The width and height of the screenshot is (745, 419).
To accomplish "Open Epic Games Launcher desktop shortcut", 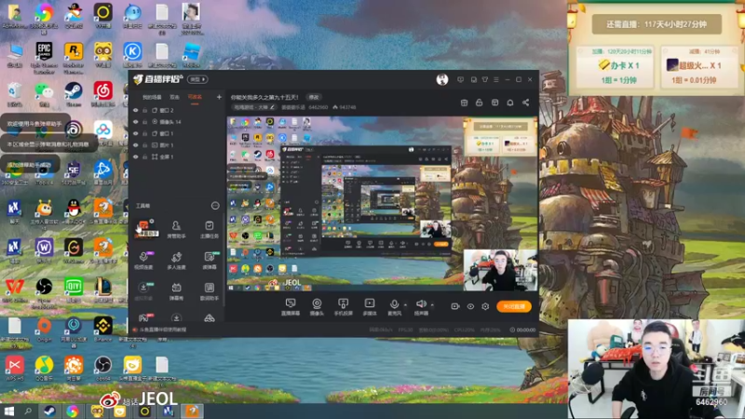I will point(44,57).
